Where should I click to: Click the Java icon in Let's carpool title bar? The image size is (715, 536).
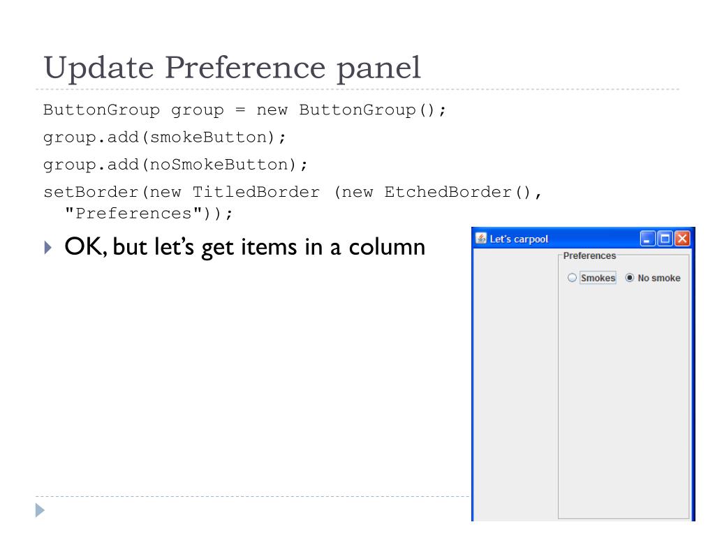[480, 239]
